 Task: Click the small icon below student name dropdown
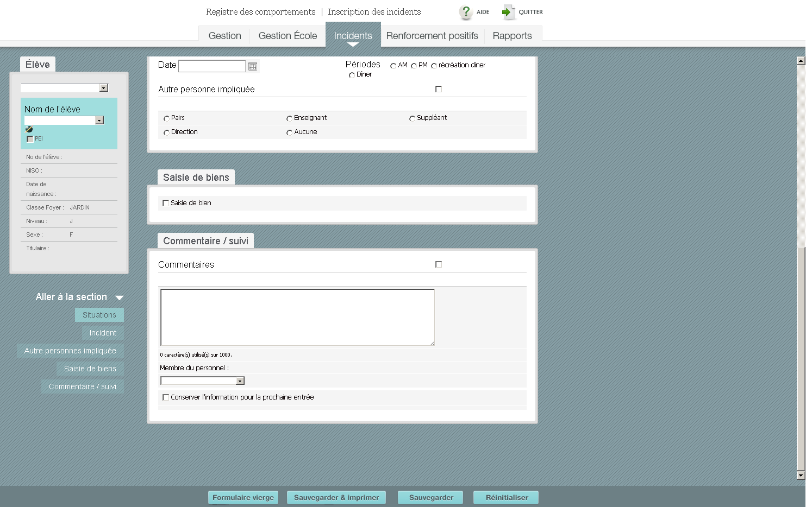29,129
